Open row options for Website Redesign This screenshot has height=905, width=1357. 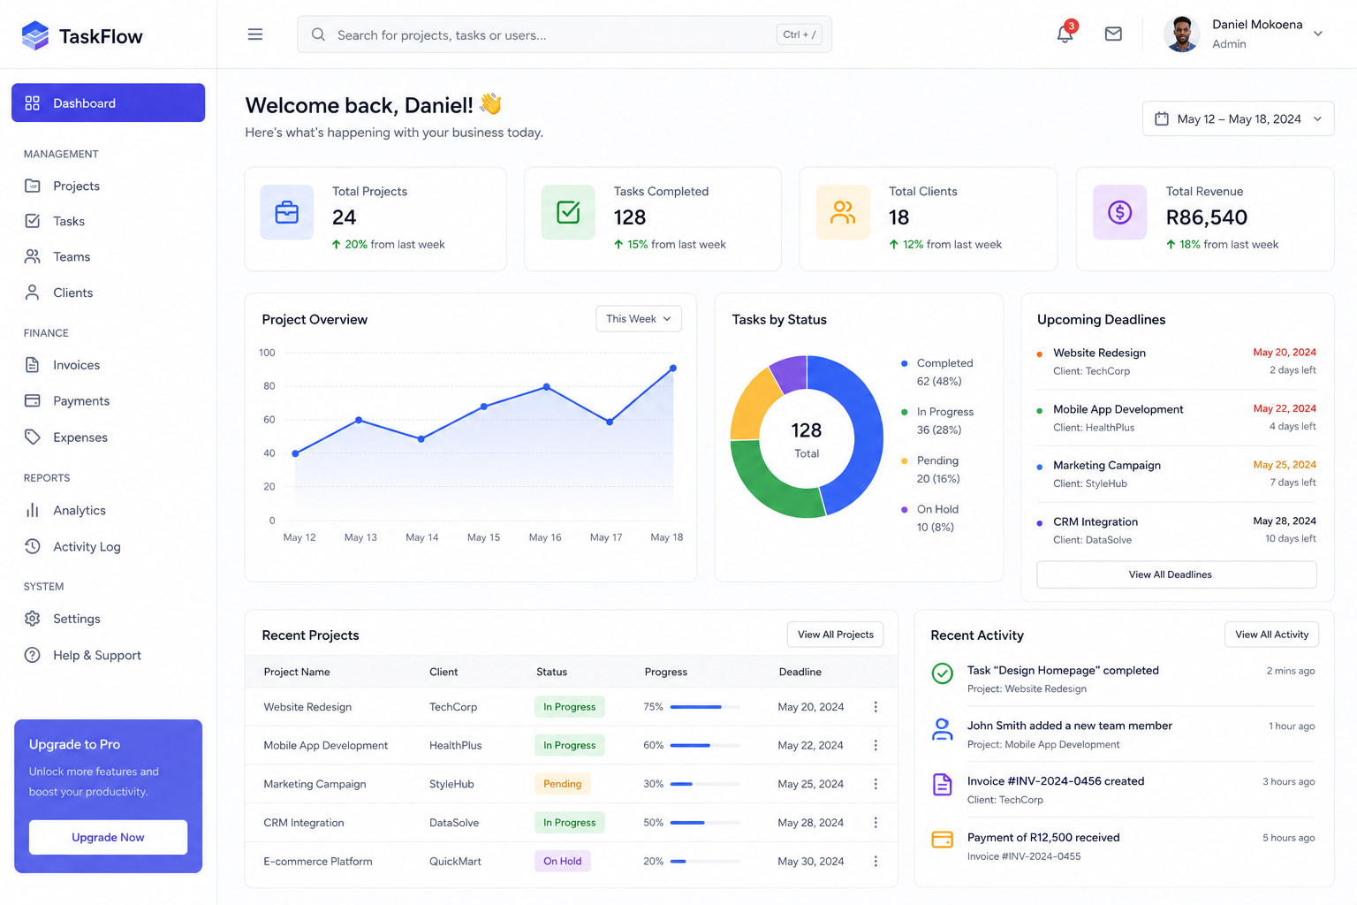[876, 707]
